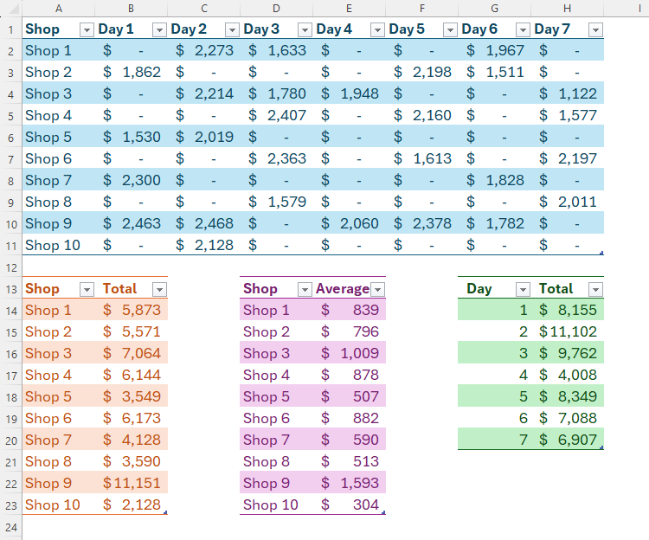Select column D header
The height and width of the screenshot is (540, 649).
click(x=276, y=9)
